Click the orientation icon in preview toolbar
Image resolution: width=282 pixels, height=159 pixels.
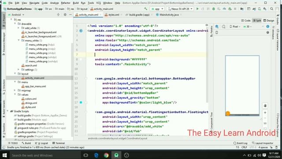pyautogui.click(x=223, y=26)
